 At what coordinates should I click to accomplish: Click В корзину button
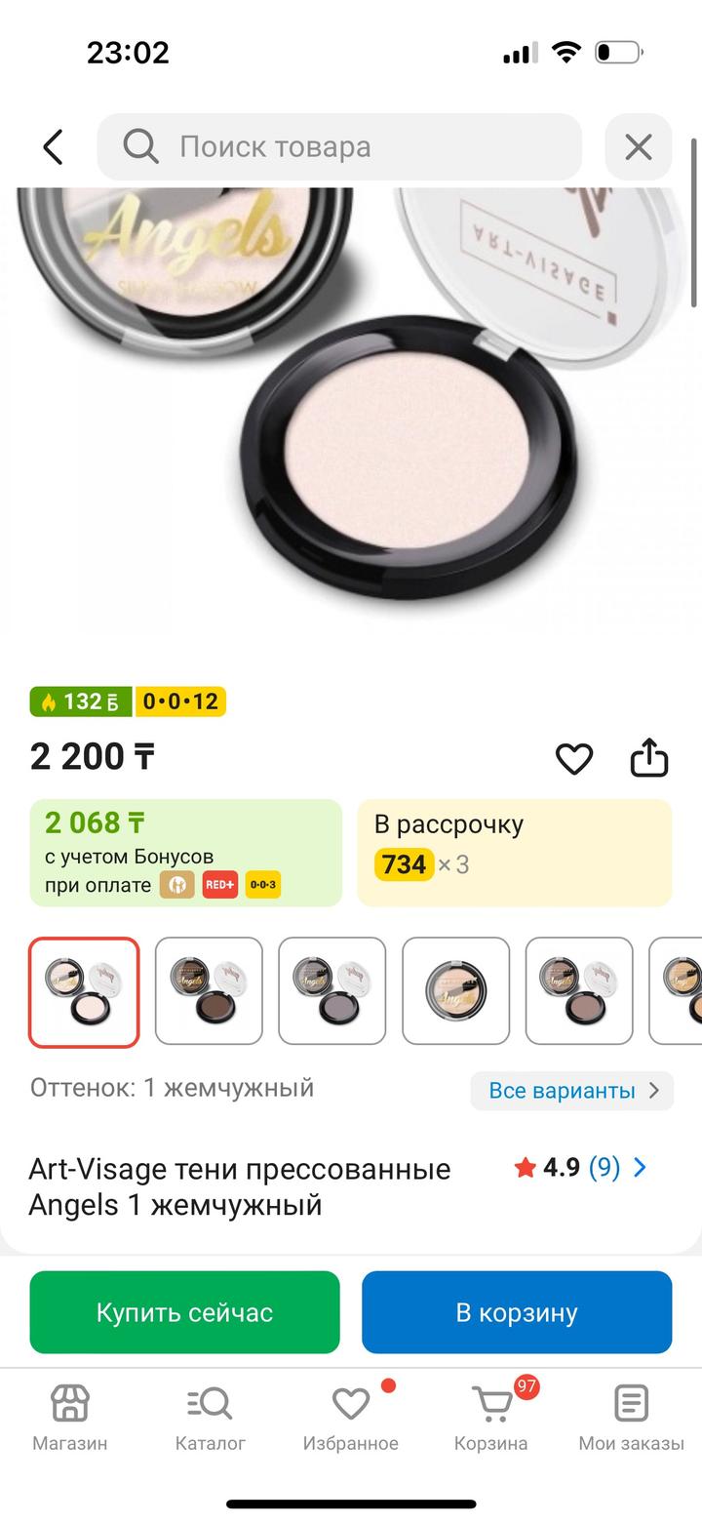(x=517, y=1312)
